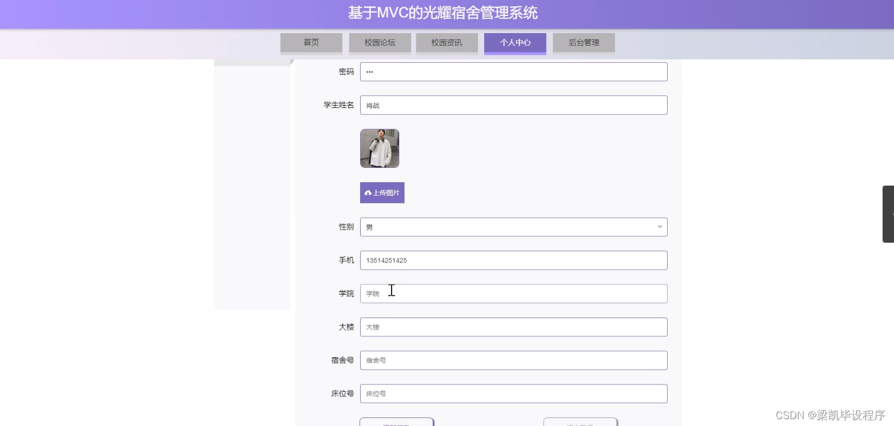
Task: Click the 更新信息 update button at bottom
Action: [x=397, y=424]
